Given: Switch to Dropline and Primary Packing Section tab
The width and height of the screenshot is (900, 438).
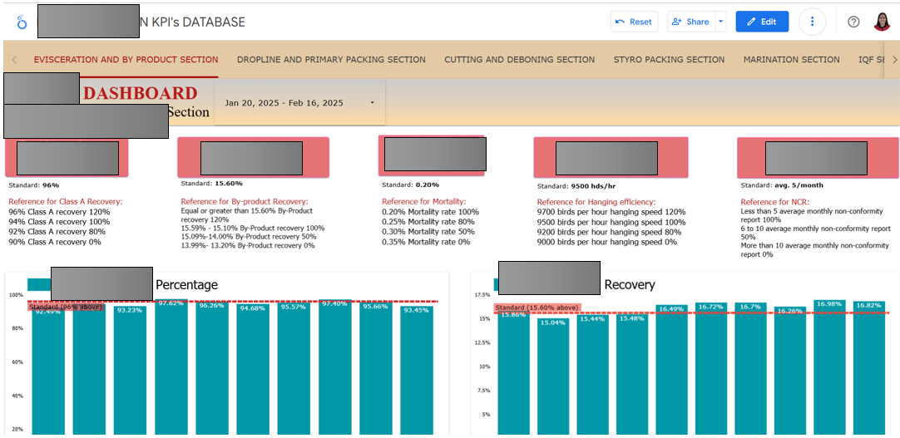Looking at the screenshot, I should point(331,60).
